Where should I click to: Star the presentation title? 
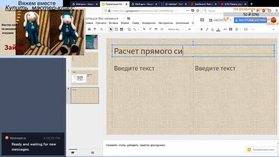click(123, 18)
